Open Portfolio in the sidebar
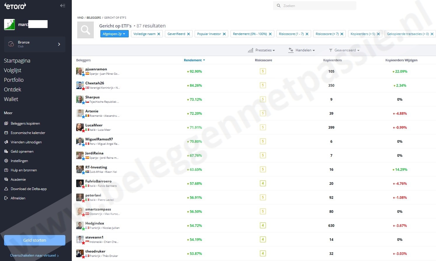This screenshot has width=436, height=261. (14, 80)
